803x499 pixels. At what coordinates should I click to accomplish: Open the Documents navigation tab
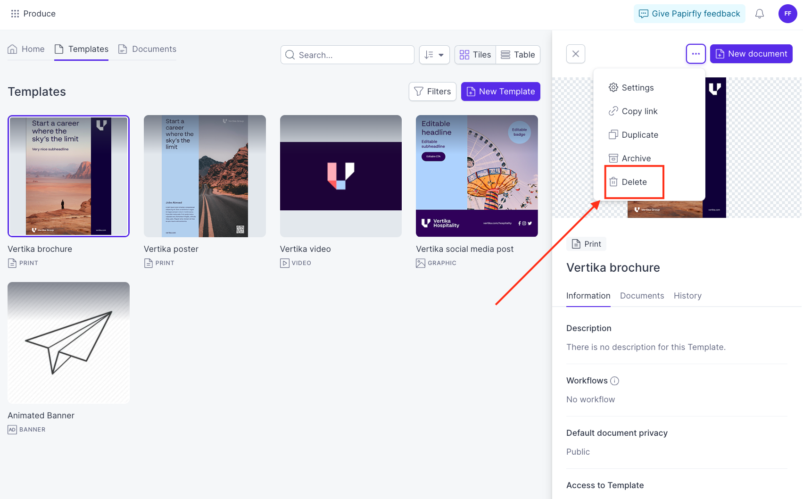point(147,49)
